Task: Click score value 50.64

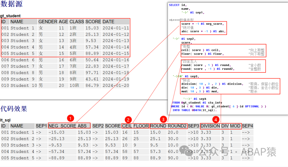Action: pyautogui.click(x=92, y=60)
